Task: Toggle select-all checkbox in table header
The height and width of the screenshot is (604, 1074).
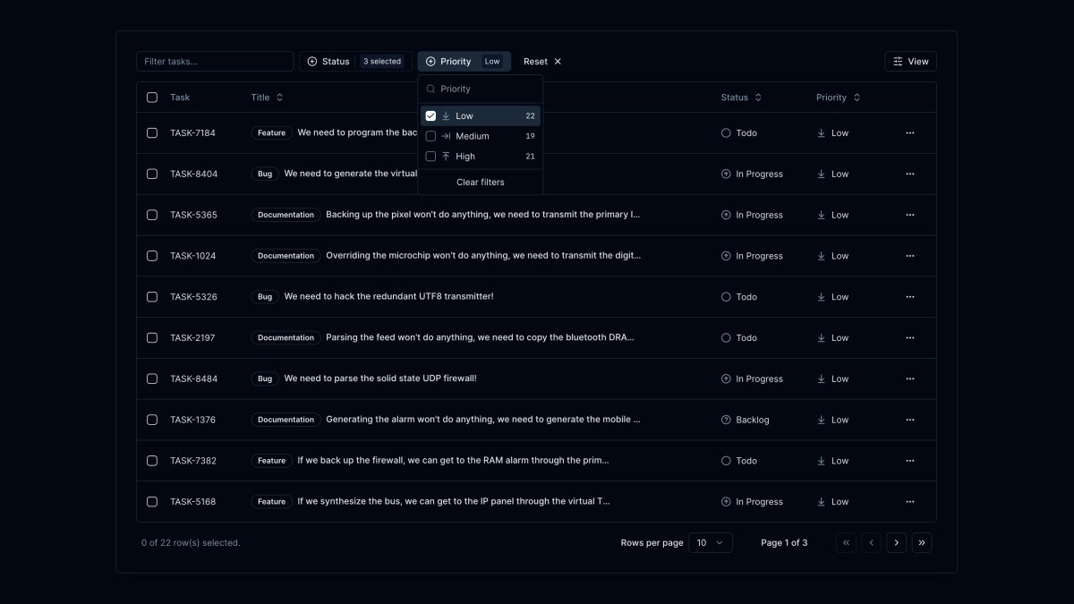Action: 152,98
